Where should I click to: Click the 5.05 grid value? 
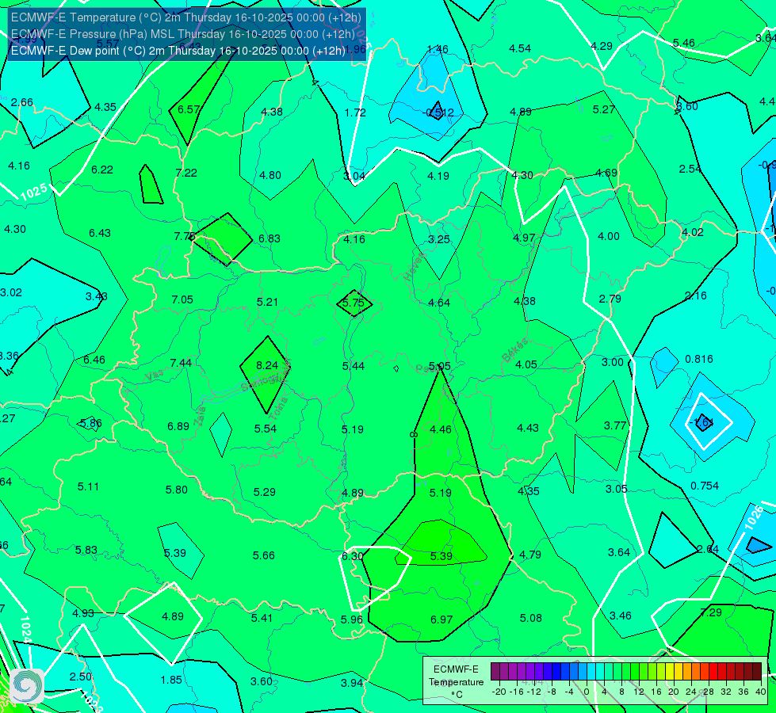point(439,366)
